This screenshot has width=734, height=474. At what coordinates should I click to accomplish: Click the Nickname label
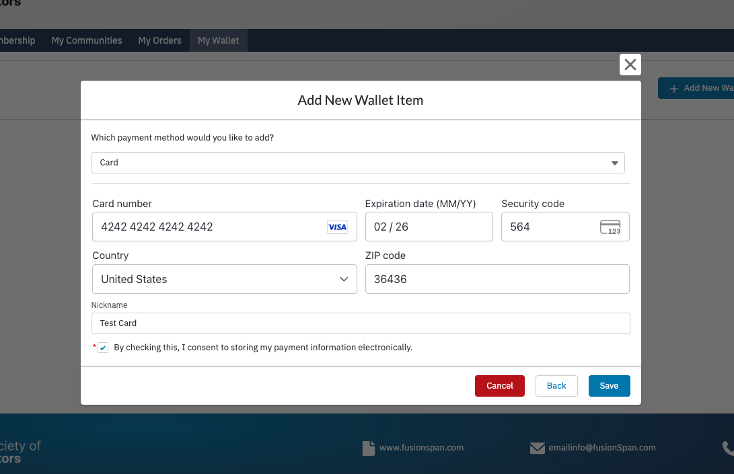(109, 305)
